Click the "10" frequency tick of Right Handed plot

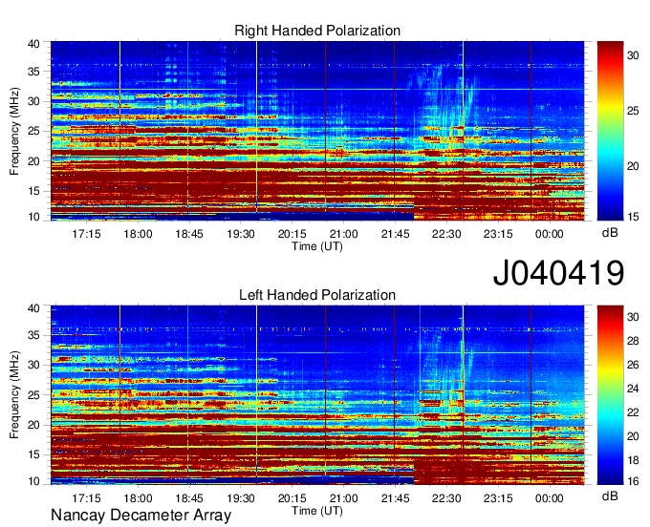pos(33,217)
